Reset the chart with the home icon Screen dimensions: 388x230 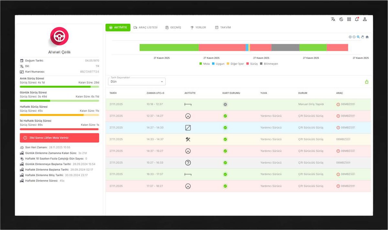[367, 37]
